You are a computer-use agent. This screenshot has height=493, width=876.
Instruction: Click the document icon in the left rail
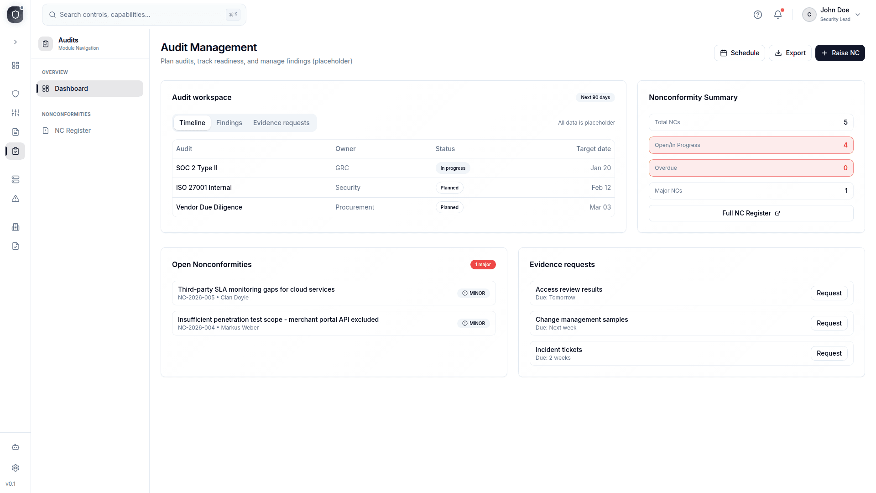click(16, 131)
